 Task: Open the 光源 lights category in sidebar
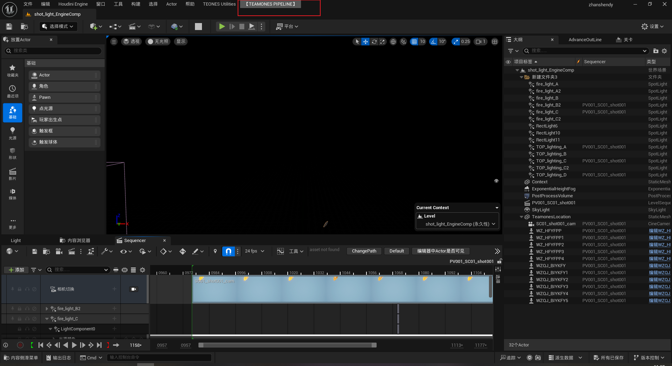[x=13, y=133]
